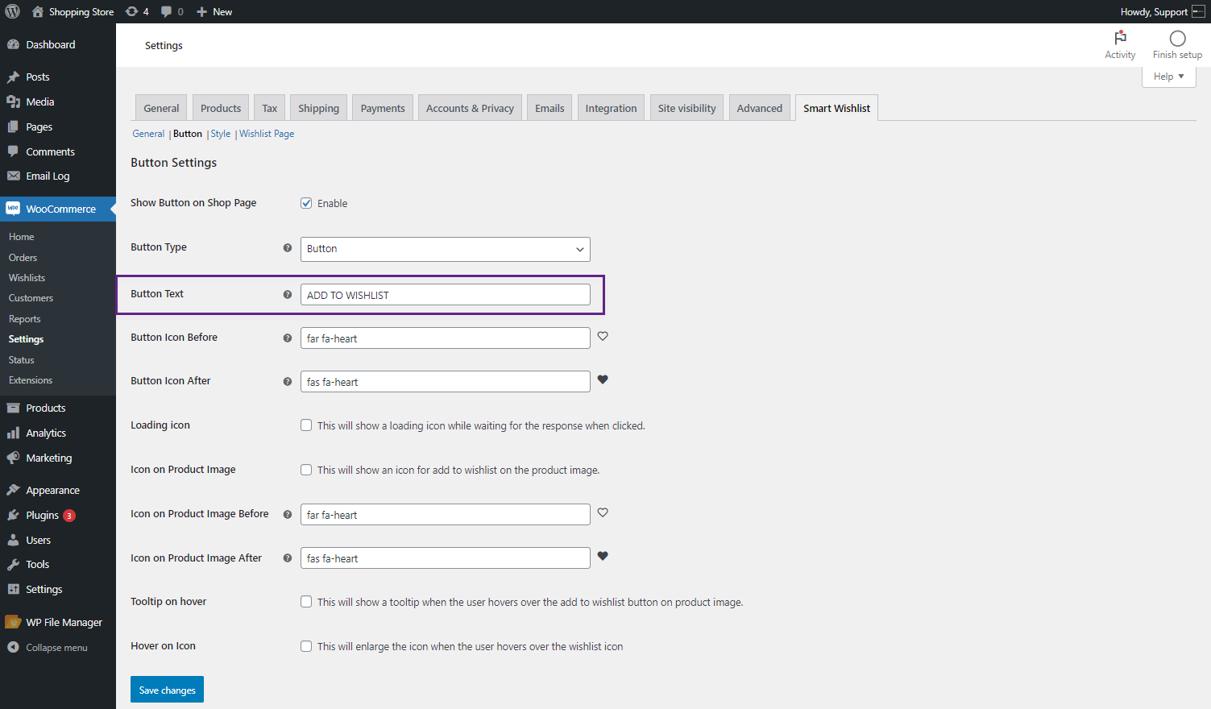The height and width of the screenshot is (709, 1211).
Task: Open the comments bubble in admin bar
Action: tap(166, 11)
